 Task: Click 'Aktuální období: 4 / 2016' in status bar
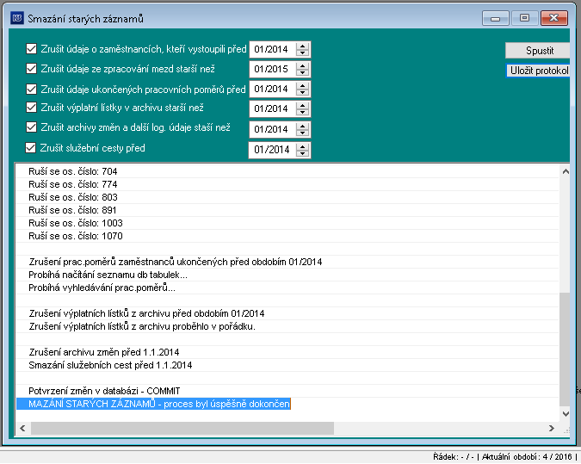click(x=528, y=457)
